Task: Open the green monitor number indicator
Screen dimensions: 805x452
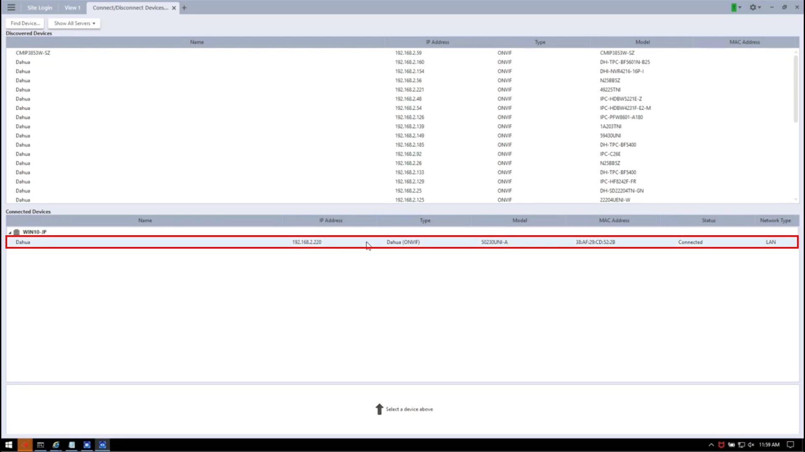Action: (x=734, y=8)
